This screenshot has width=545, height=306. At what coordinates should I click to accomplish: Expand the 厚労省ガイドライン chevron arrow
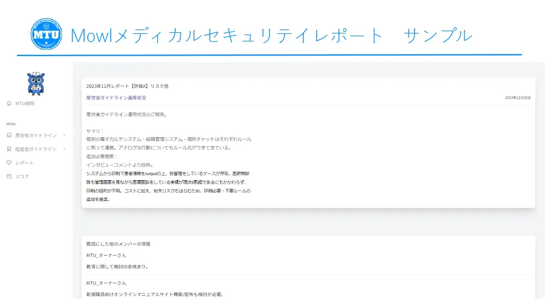pos(64,135)
